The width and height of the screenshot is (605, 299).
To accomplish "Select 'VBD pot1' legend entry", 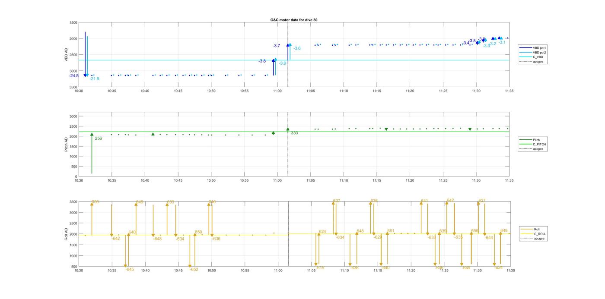I will point(540,47).
